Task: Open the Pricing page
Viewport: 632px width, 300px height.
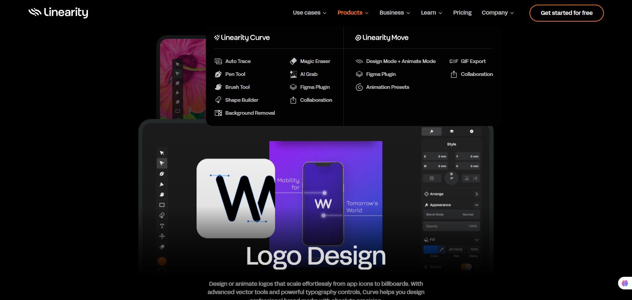Action: coord(462,13)
